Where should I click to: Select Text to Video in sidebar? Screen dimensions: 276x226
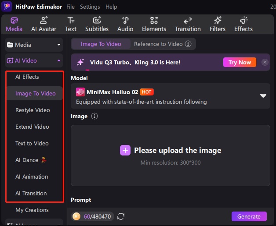click(x=32, y=143)
